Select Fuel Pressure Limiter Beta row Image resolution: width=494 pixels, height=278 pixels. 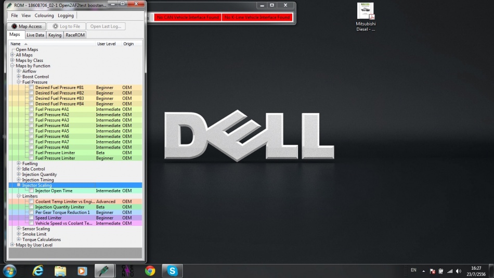point(75,153)
